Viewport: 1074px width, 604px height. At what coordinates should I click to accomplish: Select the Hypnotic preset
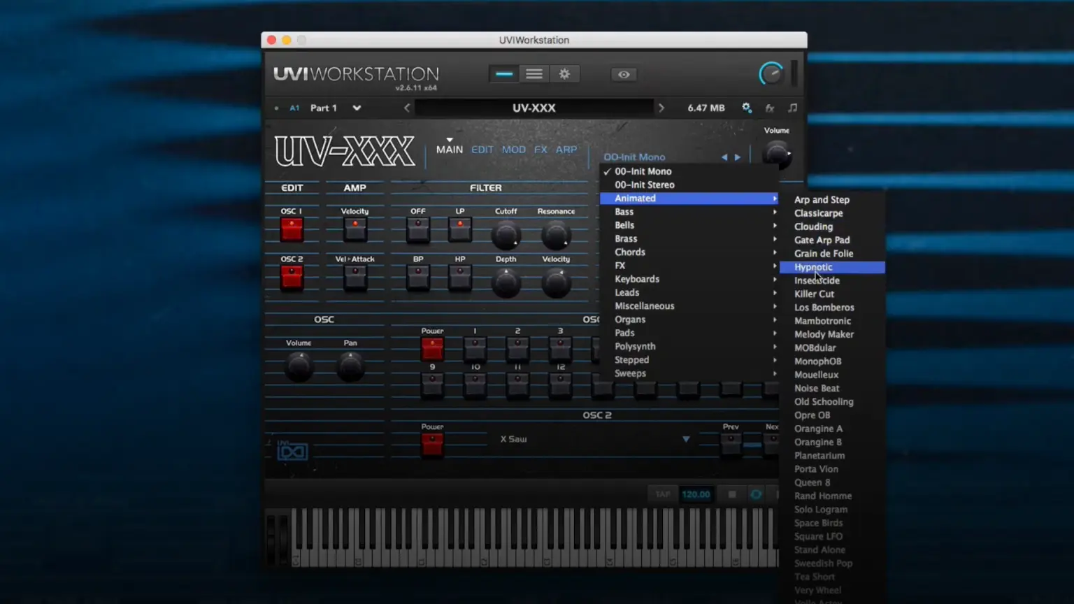pos(832,267)
